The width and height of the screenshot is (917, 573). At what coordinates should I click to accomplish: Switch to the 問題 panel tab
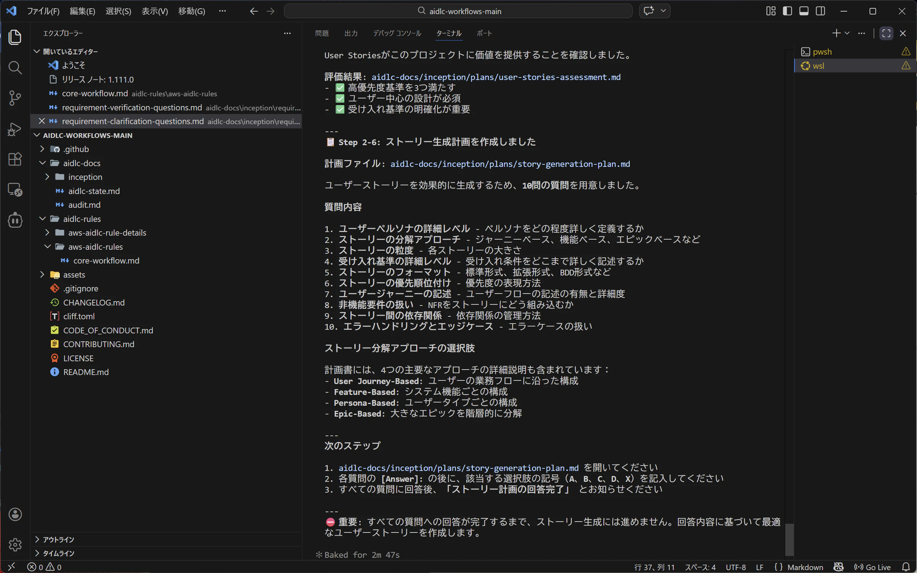[x=322, y=33]
